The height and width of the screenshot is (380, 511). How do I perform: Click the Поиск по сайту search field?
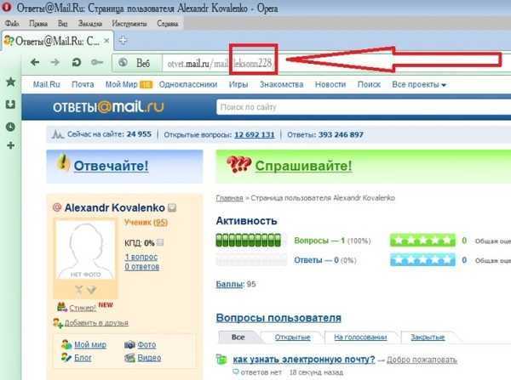point(364,107)
